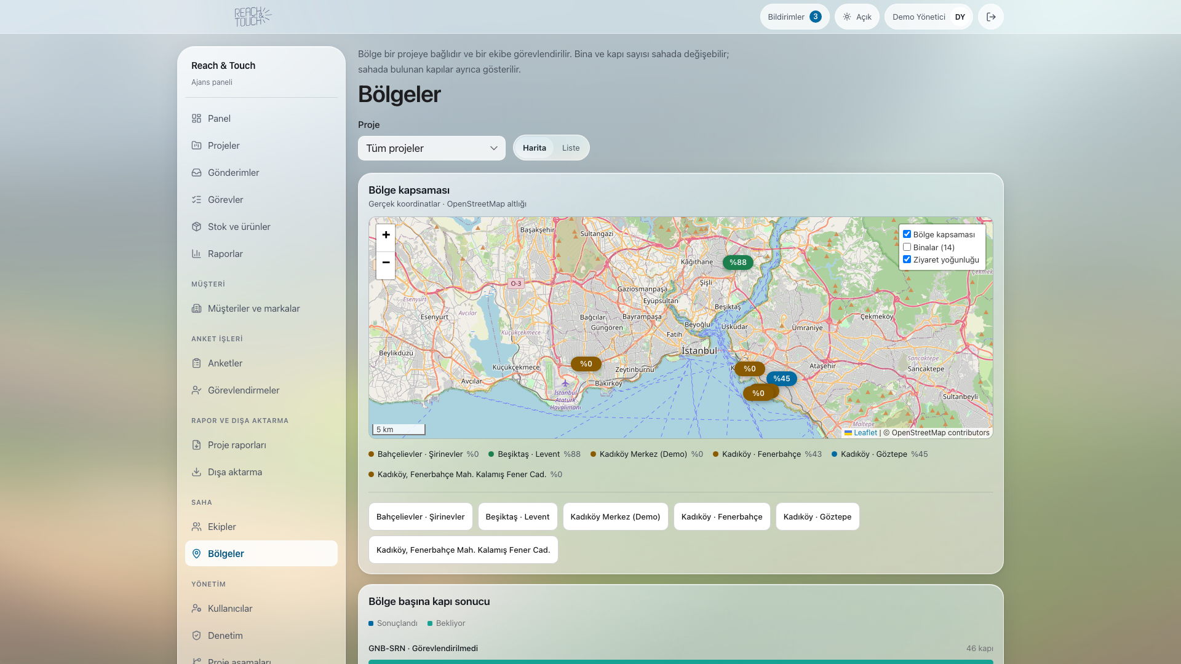Image resolution: width=1181 pixels, height=664 pixels.
Task: Click the Denetim shield icon
Action: [196, 636]
